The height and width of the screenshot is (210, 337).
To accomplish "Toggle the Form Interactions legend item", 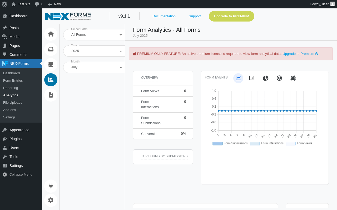I will coord(267,144).
